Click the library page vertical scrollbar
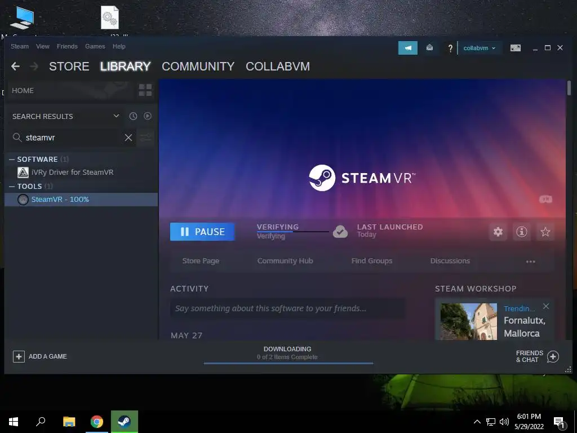Viewport: 577px width, 433px height. click(569, 89)
